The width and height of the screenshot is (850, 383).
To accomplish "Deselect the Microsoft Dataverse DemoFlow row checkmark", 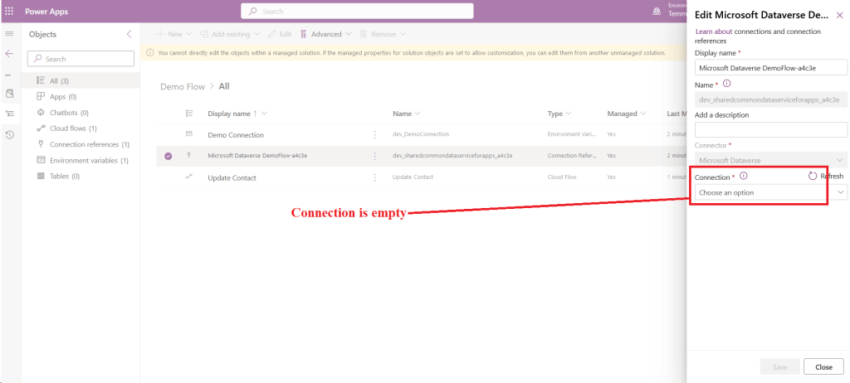I will [x=168, y=156].
